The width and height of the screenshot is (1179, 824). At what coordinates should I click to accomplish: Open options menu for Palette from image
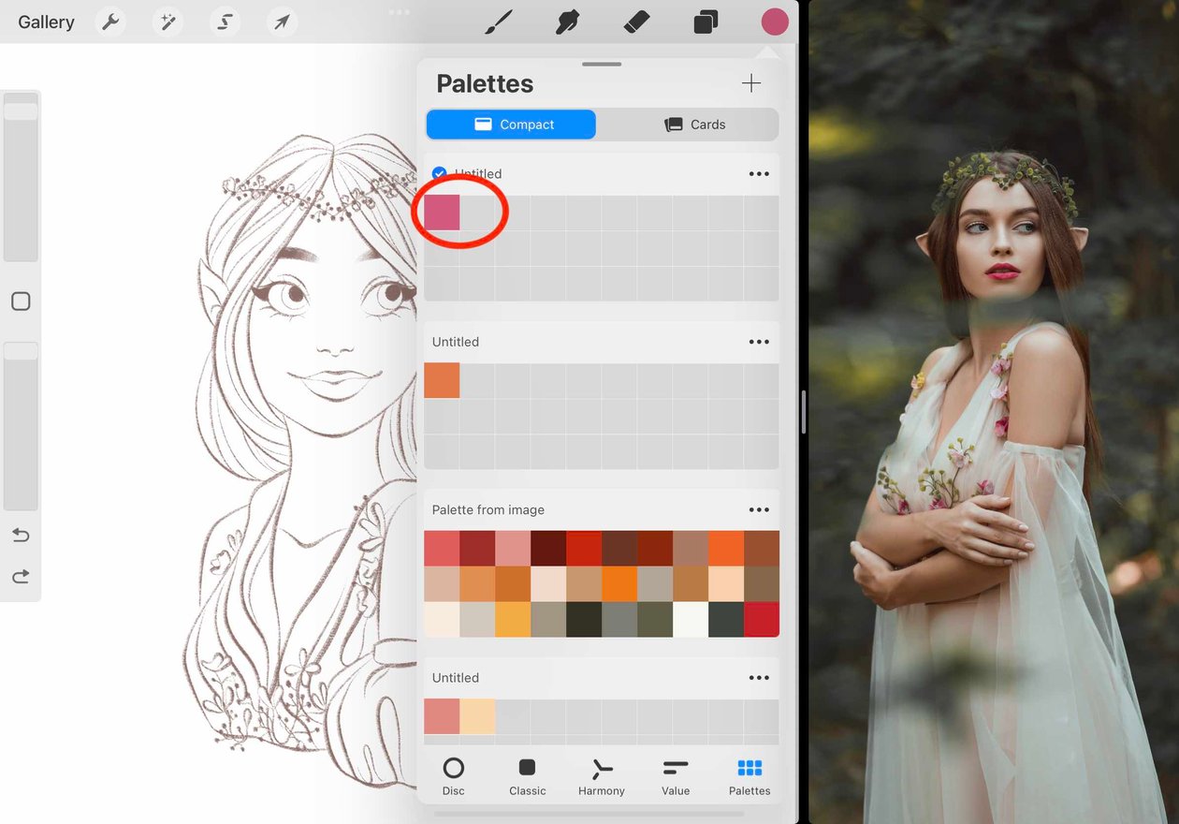(759, 510)
